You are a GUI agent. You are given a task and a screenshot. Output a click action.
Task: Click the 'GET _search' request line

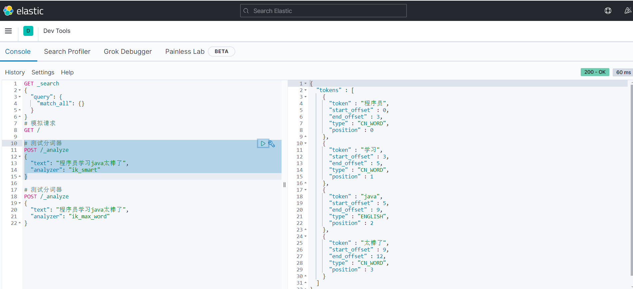pos(42,84)
